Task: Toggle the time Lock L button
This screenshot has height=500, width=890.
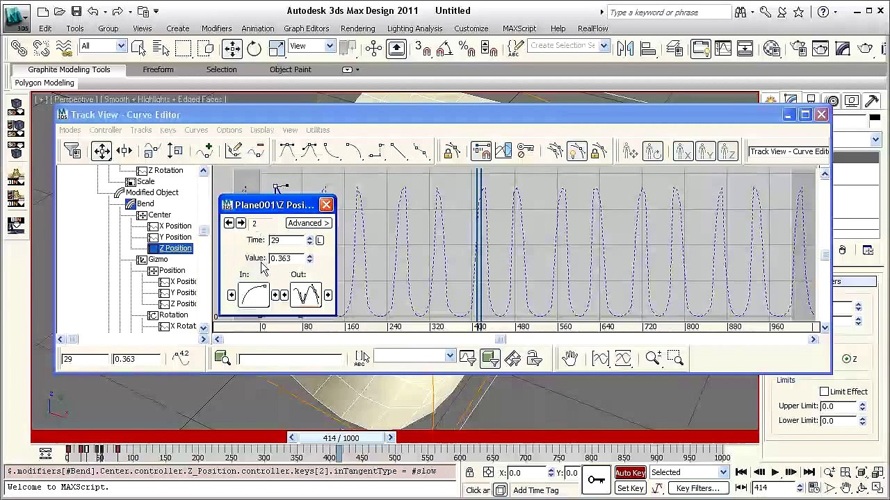Action: coord(320,240)
